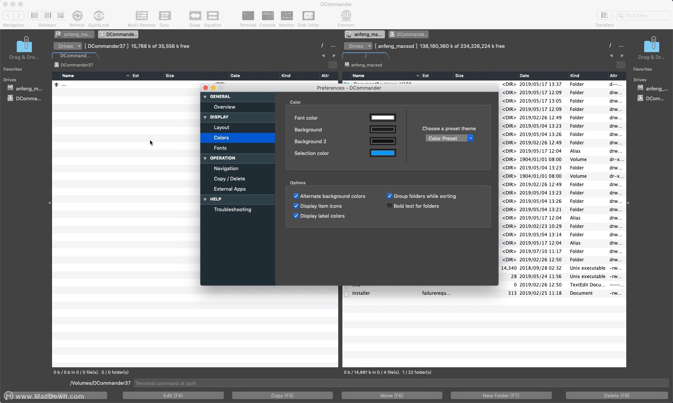Click the New Folder (F7) button
This screenshot has height=403, width=673.
tap(501, 395)
